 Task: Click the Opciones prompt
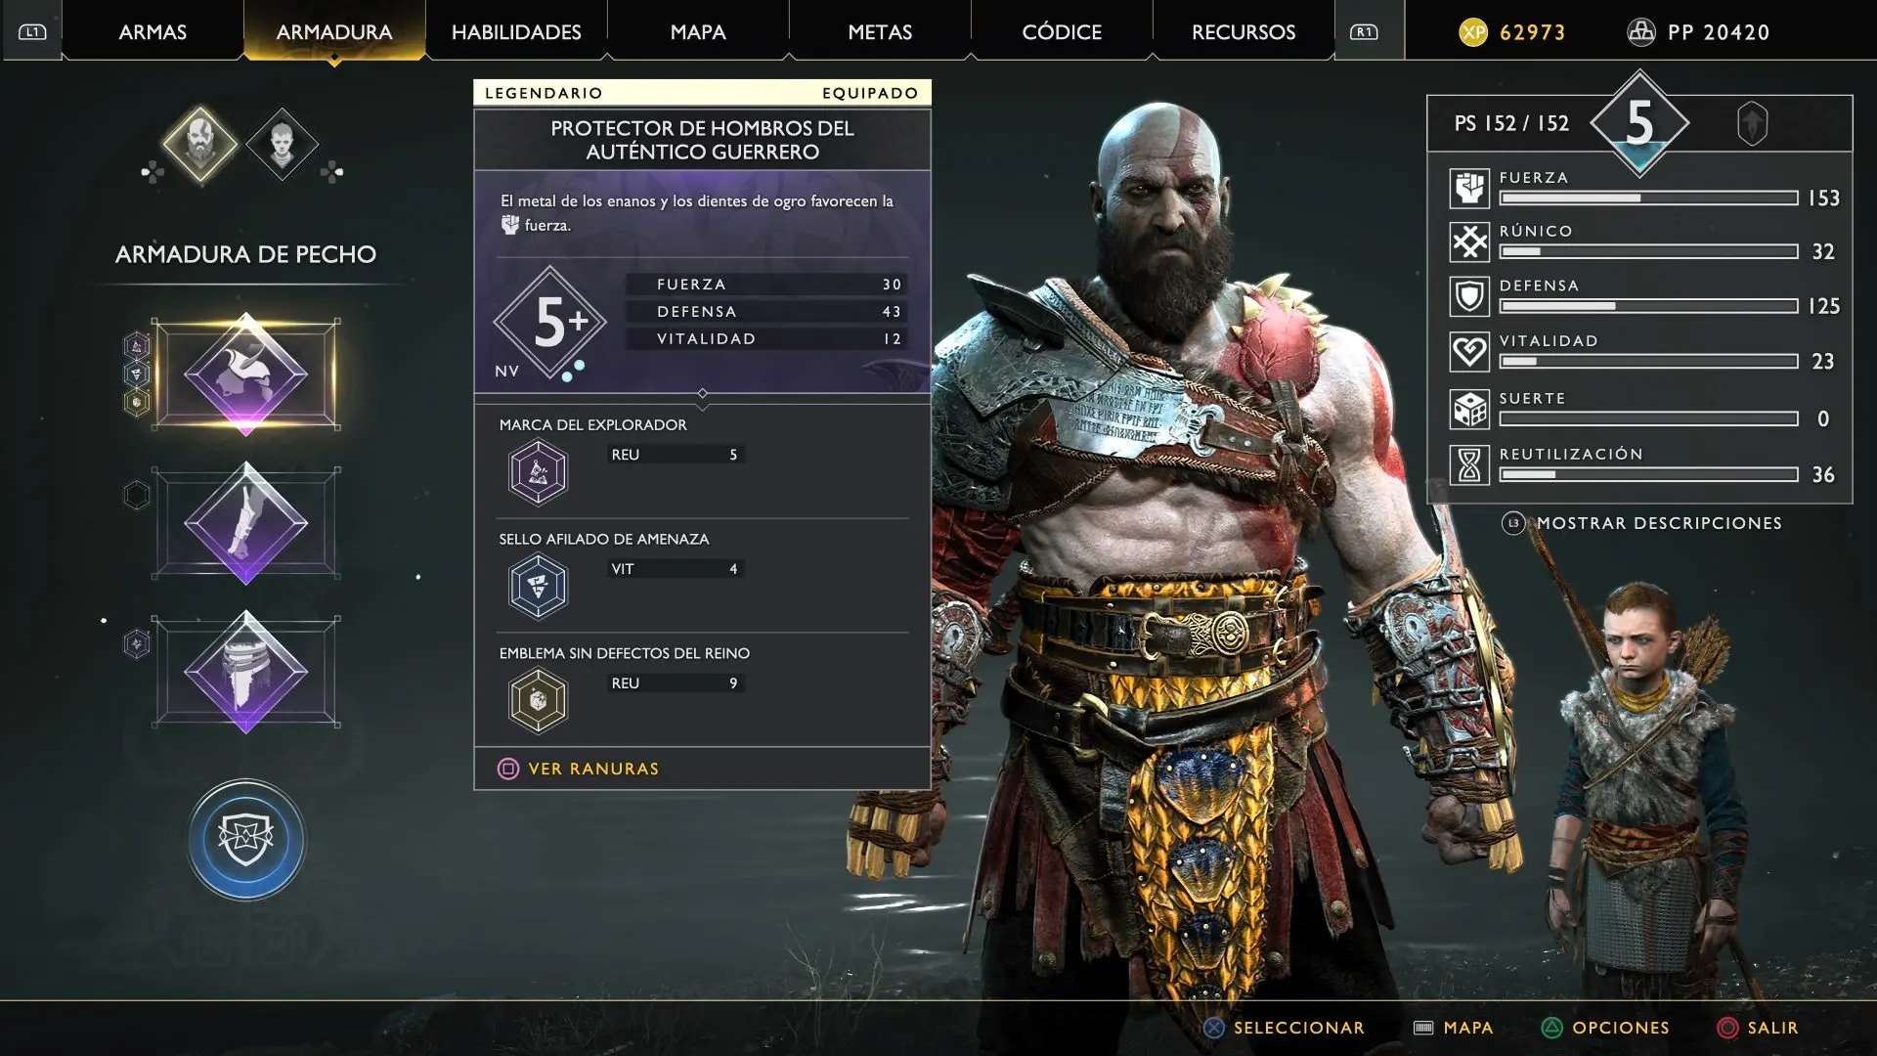[x=1605, y=1028]
